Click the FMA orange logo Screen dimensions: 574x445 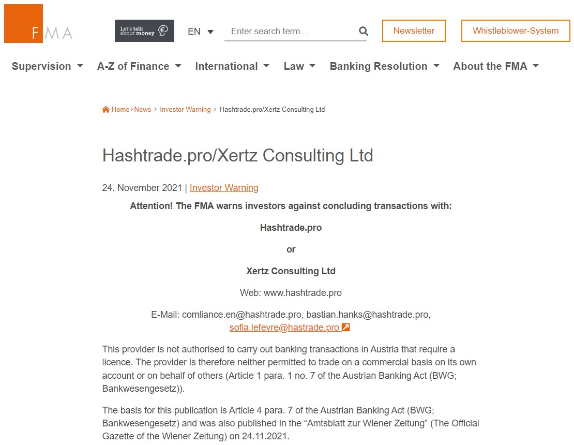[38, 24]
